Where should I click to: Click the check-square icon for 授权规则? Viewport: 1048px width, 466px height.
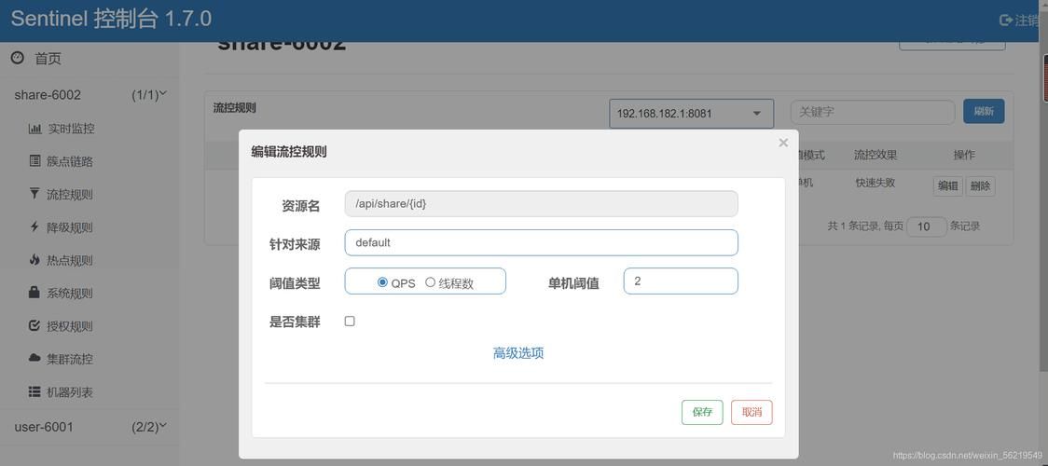click(x=34, y=326)
